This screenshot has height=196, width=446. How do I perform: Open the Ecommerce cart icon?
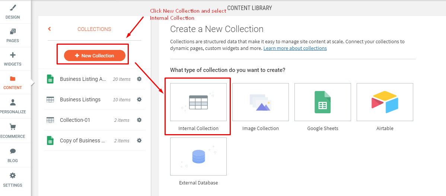13,127
